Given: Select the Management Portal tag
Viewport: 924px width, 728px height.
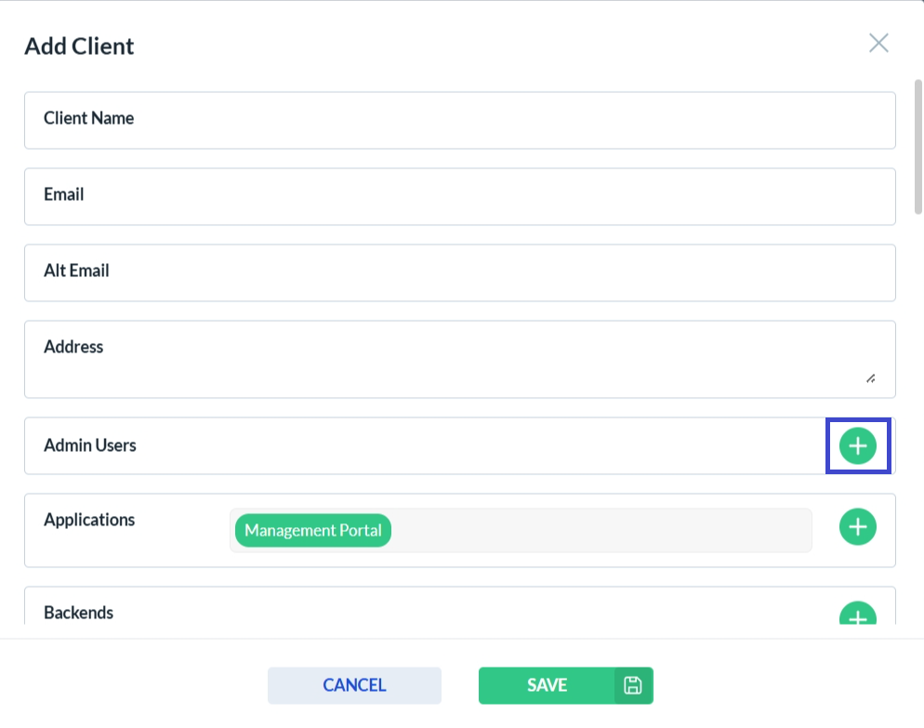Looking at the screenshot, I should point(313,531).
